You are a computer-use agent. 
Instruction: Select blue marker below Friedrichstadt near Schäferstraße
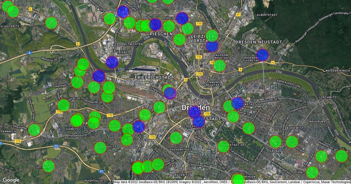coord(170,93)
